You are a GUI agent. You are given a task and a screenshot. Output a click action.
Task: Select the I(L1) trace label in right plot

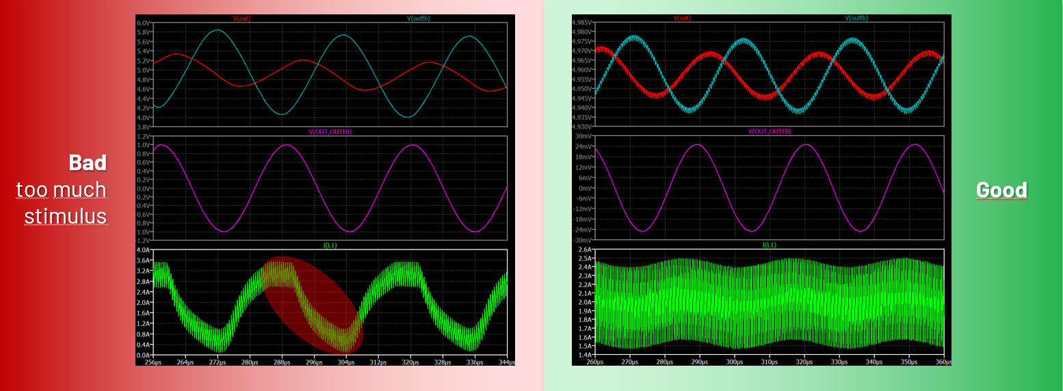coord(770,245)
